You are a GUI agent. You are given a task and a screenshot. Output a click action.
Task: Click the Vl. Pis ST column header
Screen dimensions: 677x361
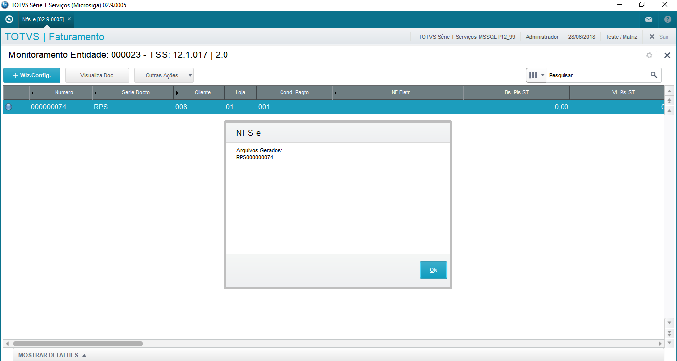(617, 92)
